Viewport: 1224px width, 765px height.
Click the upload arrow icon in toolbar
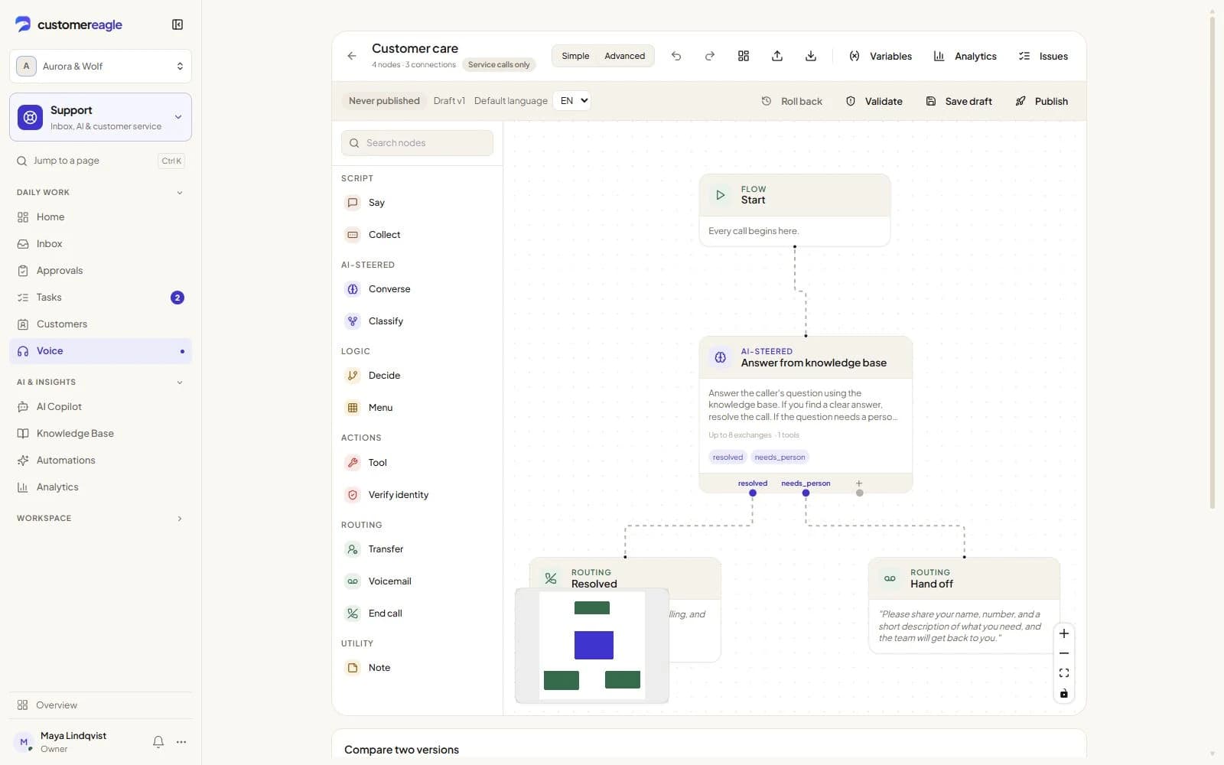pos(777,56)
